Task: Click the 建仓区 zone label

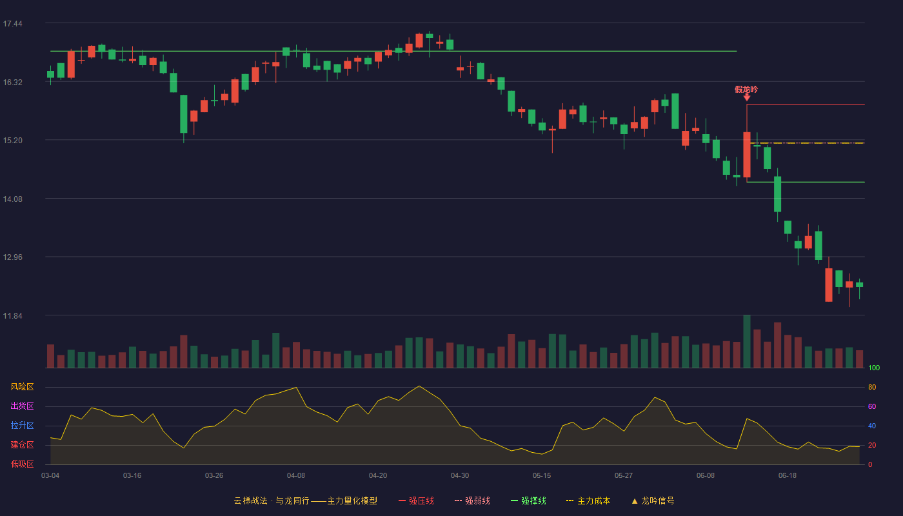Action: (x=22, y=445)
